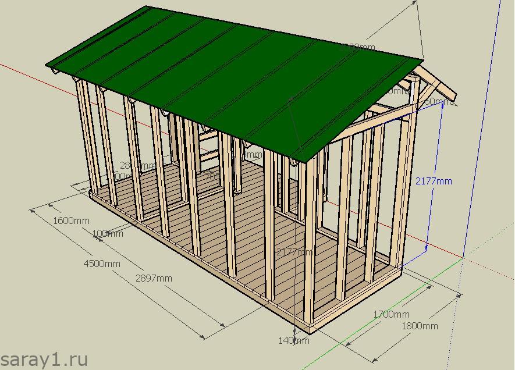
Task: Click the 140mm dimension at the base
Action: click(x=294, y=340)
